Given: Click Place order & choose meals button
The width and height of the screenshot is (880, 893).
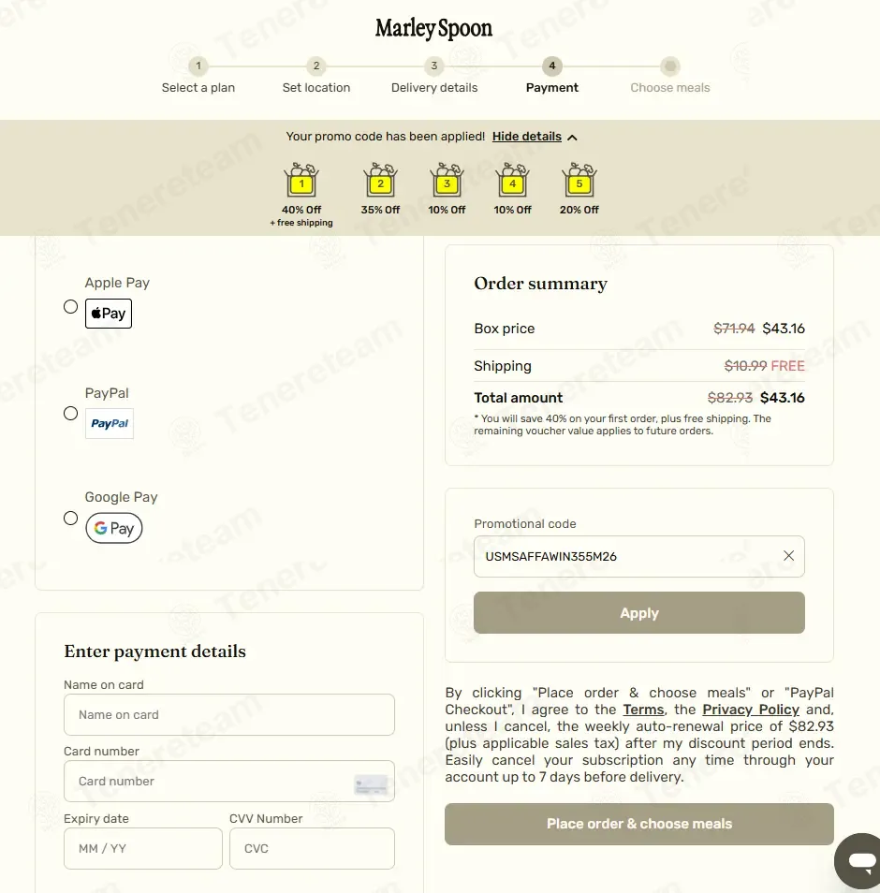Looking at the screenshot, I should point(639,824).
